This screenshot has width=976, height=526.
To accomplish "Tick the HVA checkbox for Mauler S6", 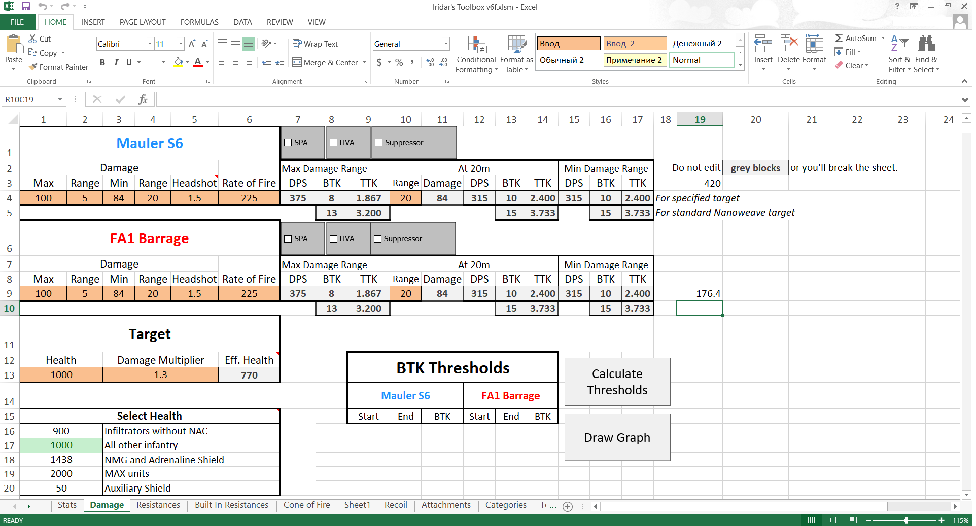I will [x=333, y=143].
